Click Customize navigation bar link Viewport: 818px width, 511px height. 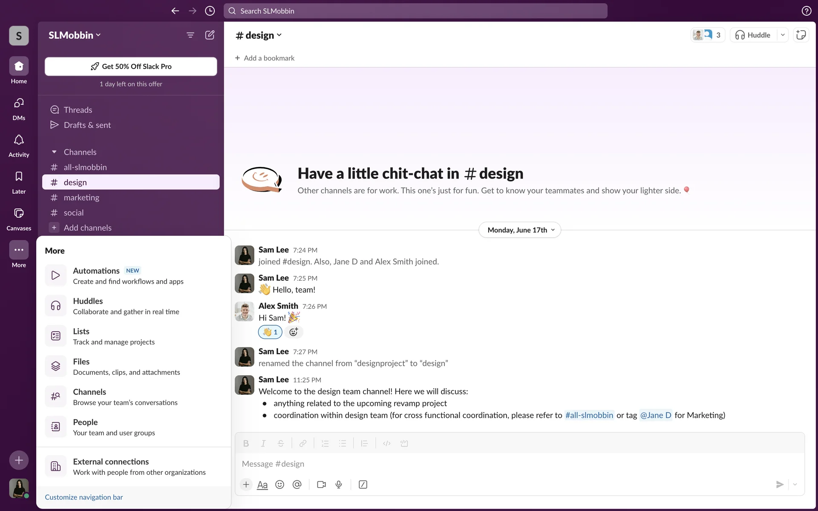click(84, 497)
